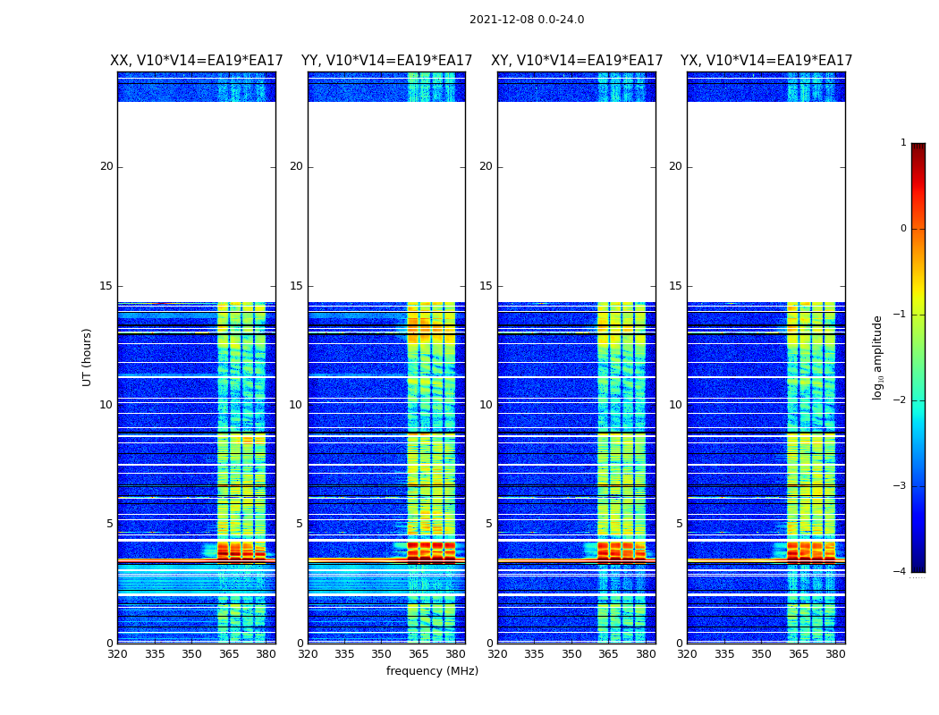Viewport: 939px width, 715px height.
Task: Click the 335 tick label under YY panel
Action: [344, 654]
